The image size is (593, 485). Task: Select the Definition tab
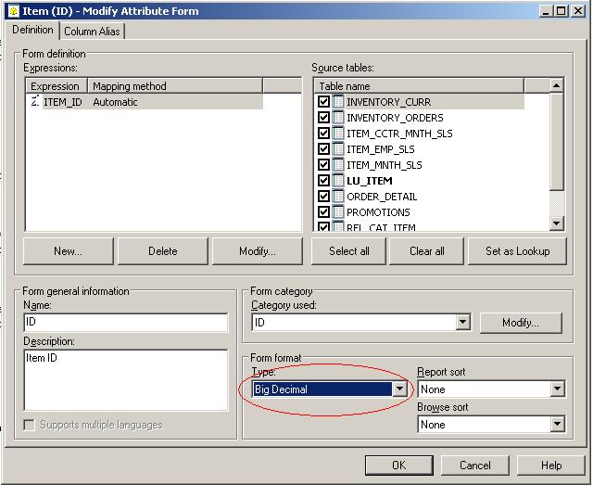[32, 30]
